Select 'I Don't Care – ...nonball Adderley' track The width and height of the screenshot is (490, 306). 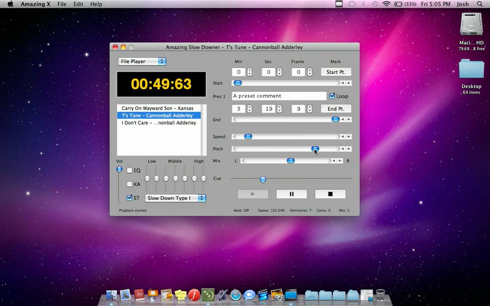159,123
